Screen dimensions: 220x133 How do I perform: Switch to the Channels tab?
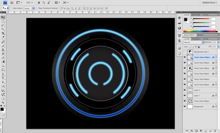[196, 39]
